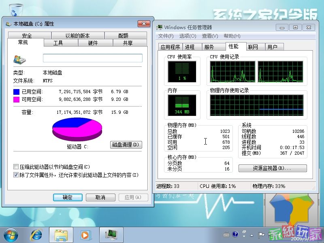The image size is (324, 243).
Task: Maximize the Task Manager window
Action: 295,27
